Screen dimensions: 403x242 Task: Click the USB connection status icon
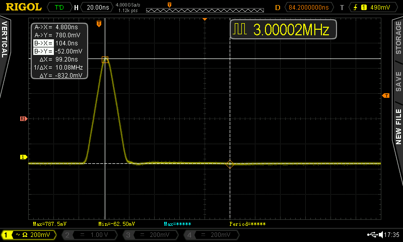coord(373,235)
